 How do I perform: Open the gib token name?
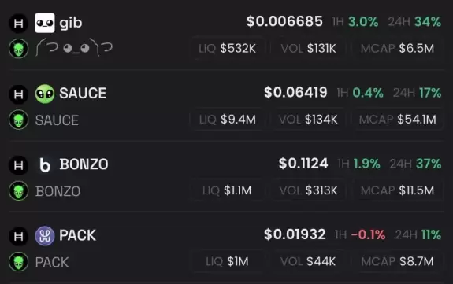pos(71,23)
